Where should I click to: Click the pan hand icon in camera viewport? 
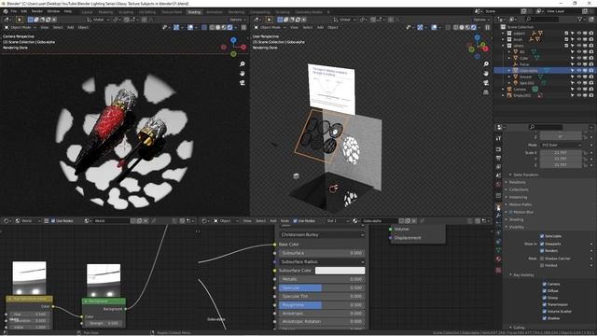(243, 73)
